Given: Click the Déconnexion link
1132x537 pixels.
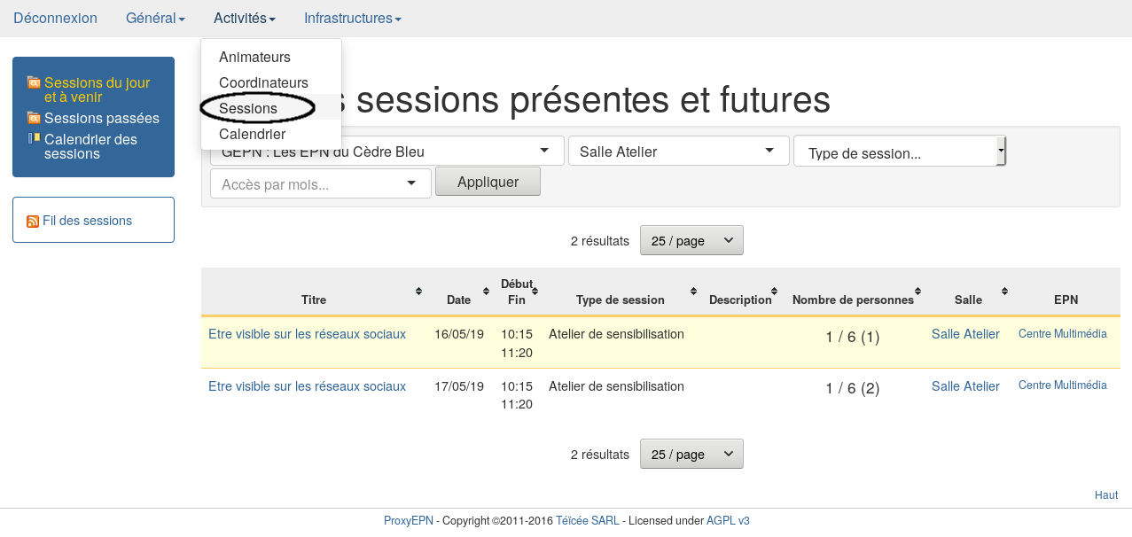Looking at the screenshot, I should click(55, 19).
